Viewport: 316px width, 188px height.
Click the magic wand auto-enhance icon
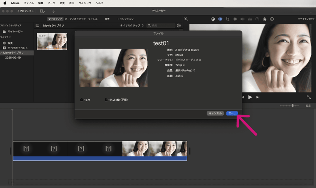pyautogui.click(x=186, y=19)
